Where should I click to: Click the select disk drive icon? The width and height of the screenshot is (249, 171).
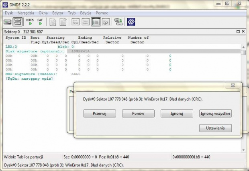click(x=8, y=22)
